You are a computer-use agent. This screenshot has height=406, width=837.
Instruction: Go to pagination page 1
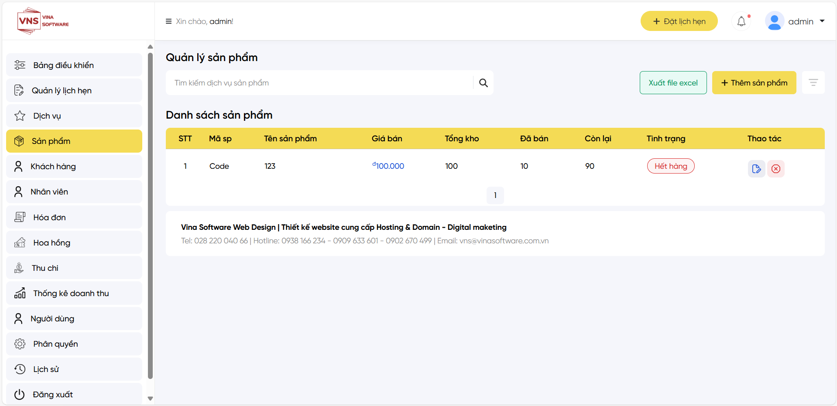point(495,195)
